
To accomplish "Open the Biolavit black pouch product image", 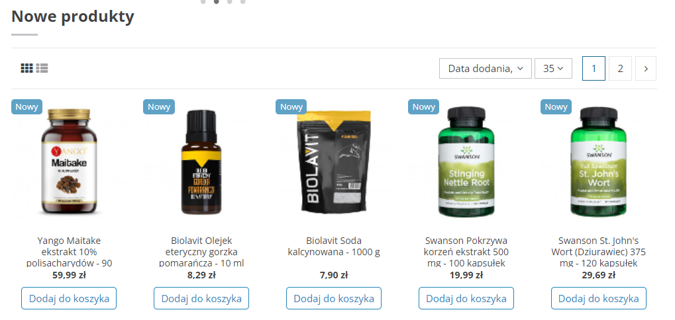I will pyautogui.click(x=334, y=161).
